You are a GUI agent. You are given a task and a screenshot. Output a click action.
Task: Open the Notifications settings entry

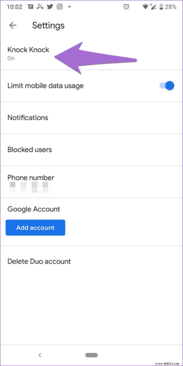(28, 117)
